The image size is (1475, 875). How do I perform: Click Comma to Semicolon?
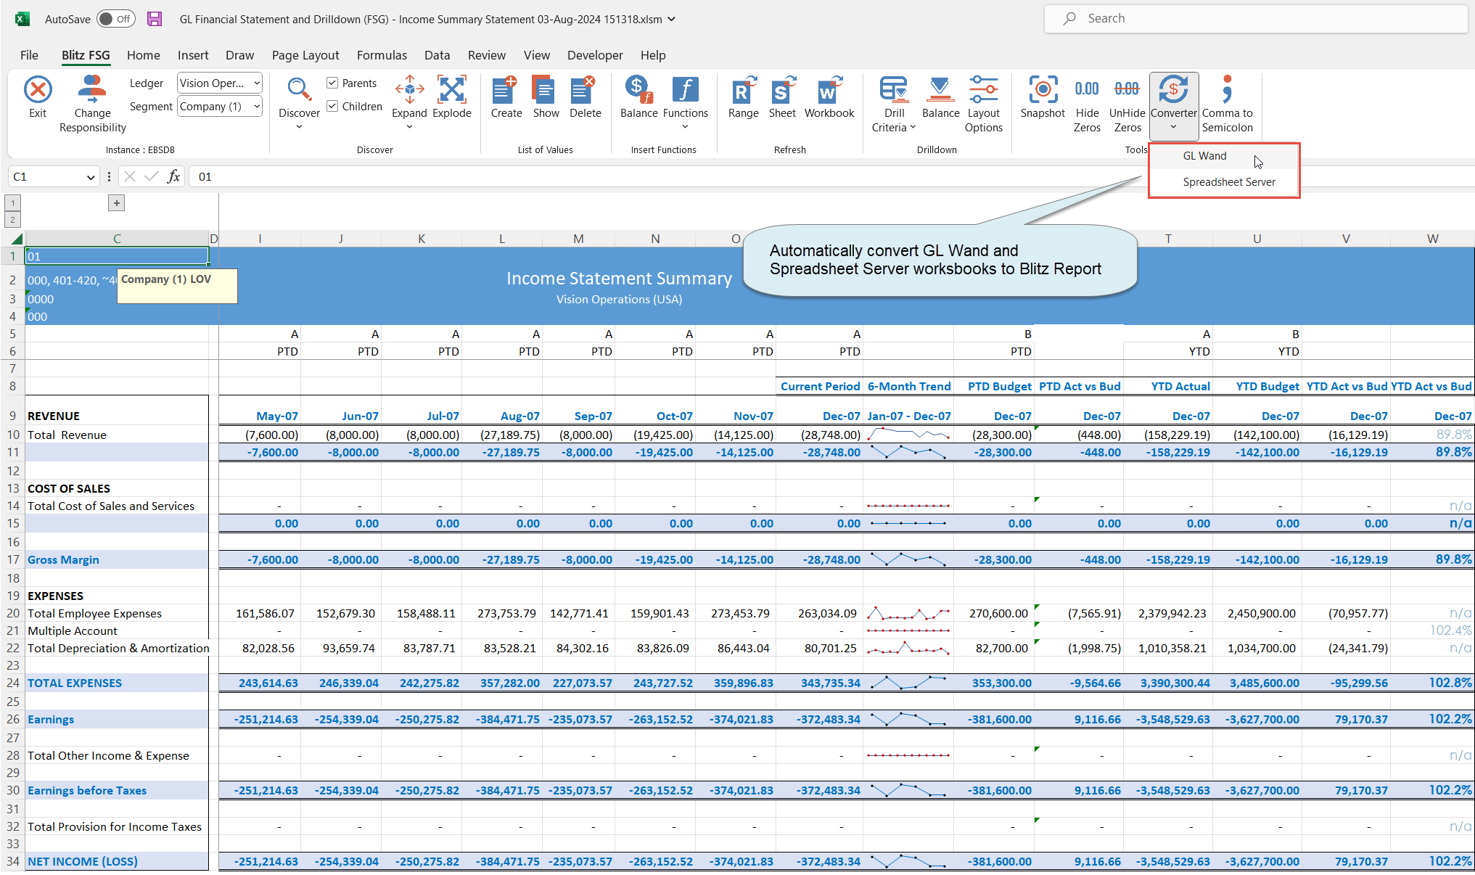pyautogui.click(x=1227, y=104)
